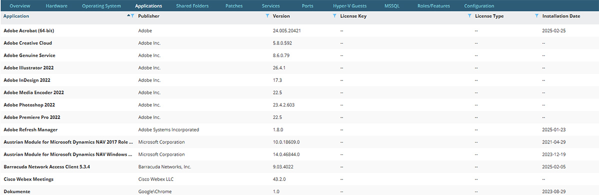Viewport: 599px width, 195px height.
Task: Open the Hardware tab
Action: (x=56, y=6)
